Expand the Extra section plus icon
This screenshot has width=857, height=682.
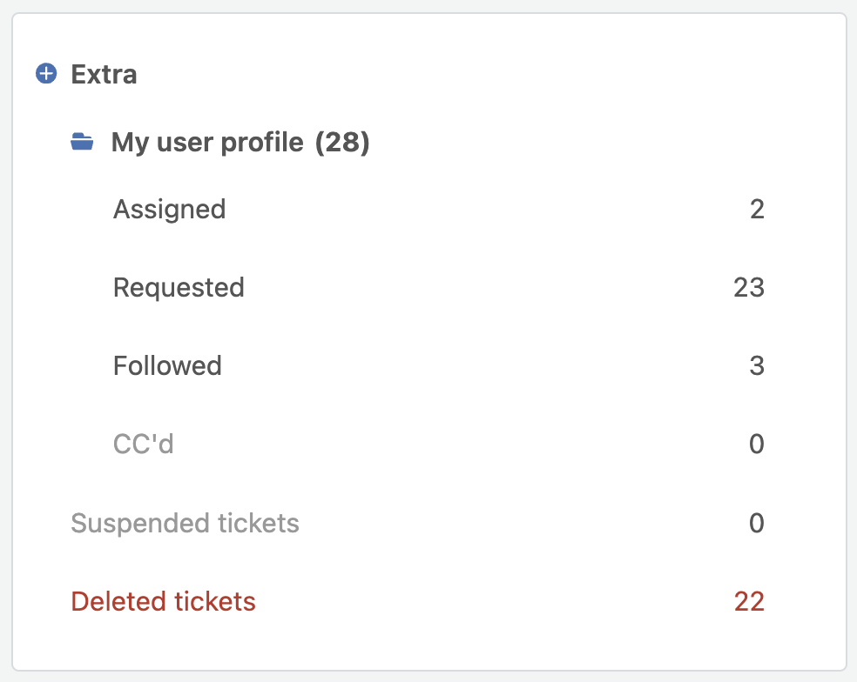pos(46,74)
